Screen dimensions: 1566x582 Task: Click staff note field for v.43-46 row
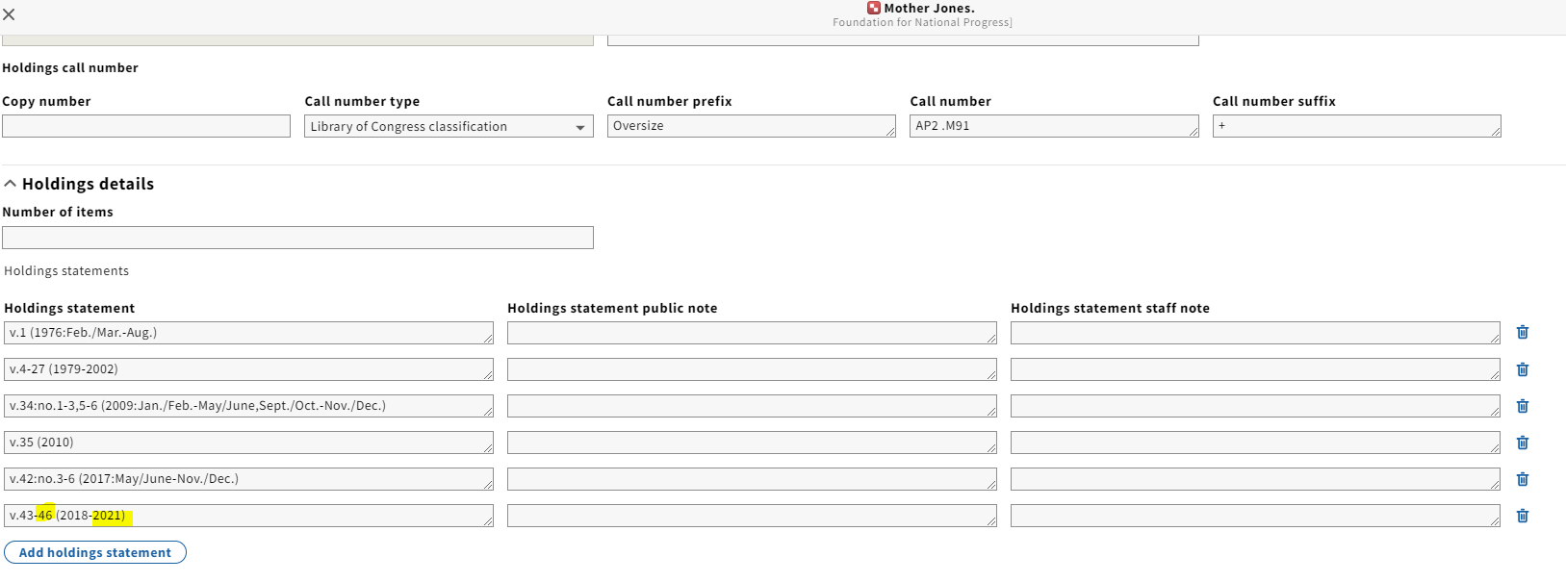point(1255,516)
